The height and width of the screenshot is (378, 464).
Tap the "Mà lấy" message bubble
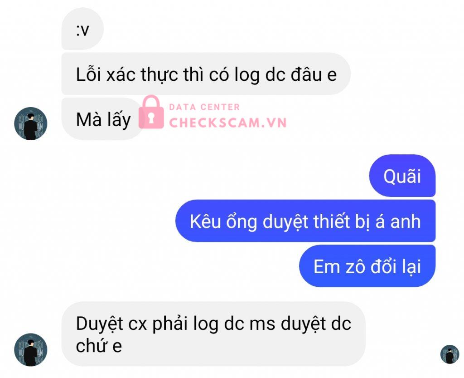click(x=103, y=119)
